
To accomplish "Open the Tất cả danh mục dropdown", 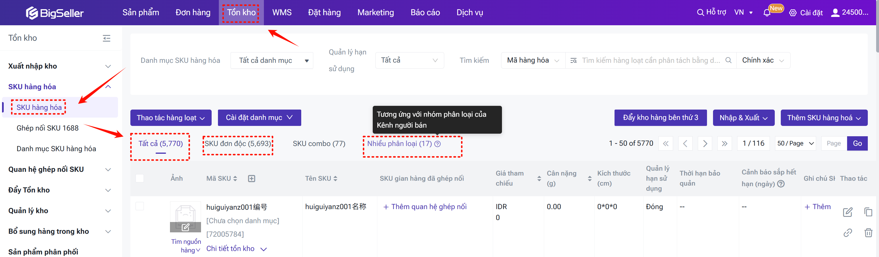I will point(272,60).
